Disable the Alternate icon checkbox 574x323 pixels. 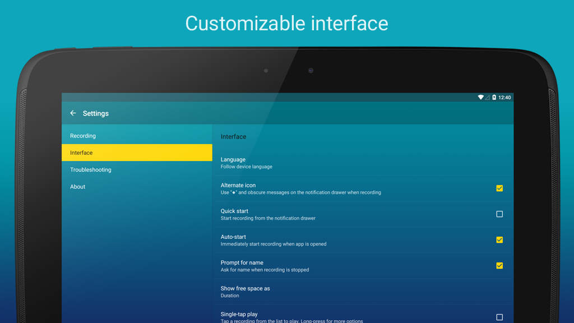(x=499, y=188)
